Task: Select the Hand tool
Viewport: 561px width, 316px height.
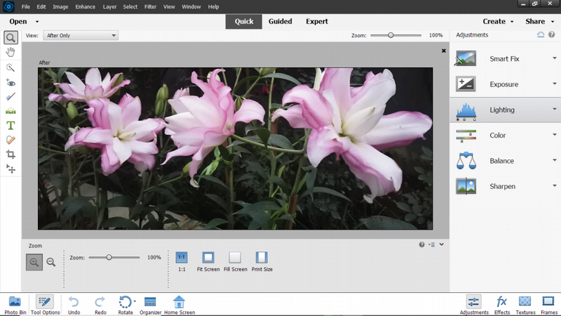Action: 11,52
